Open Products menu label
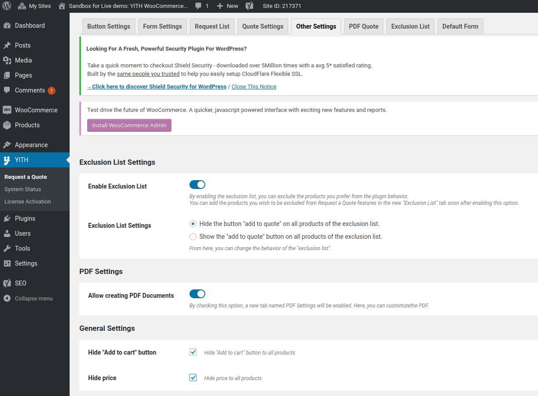Viewport: 538px width, 396px height. coord(27,125)
